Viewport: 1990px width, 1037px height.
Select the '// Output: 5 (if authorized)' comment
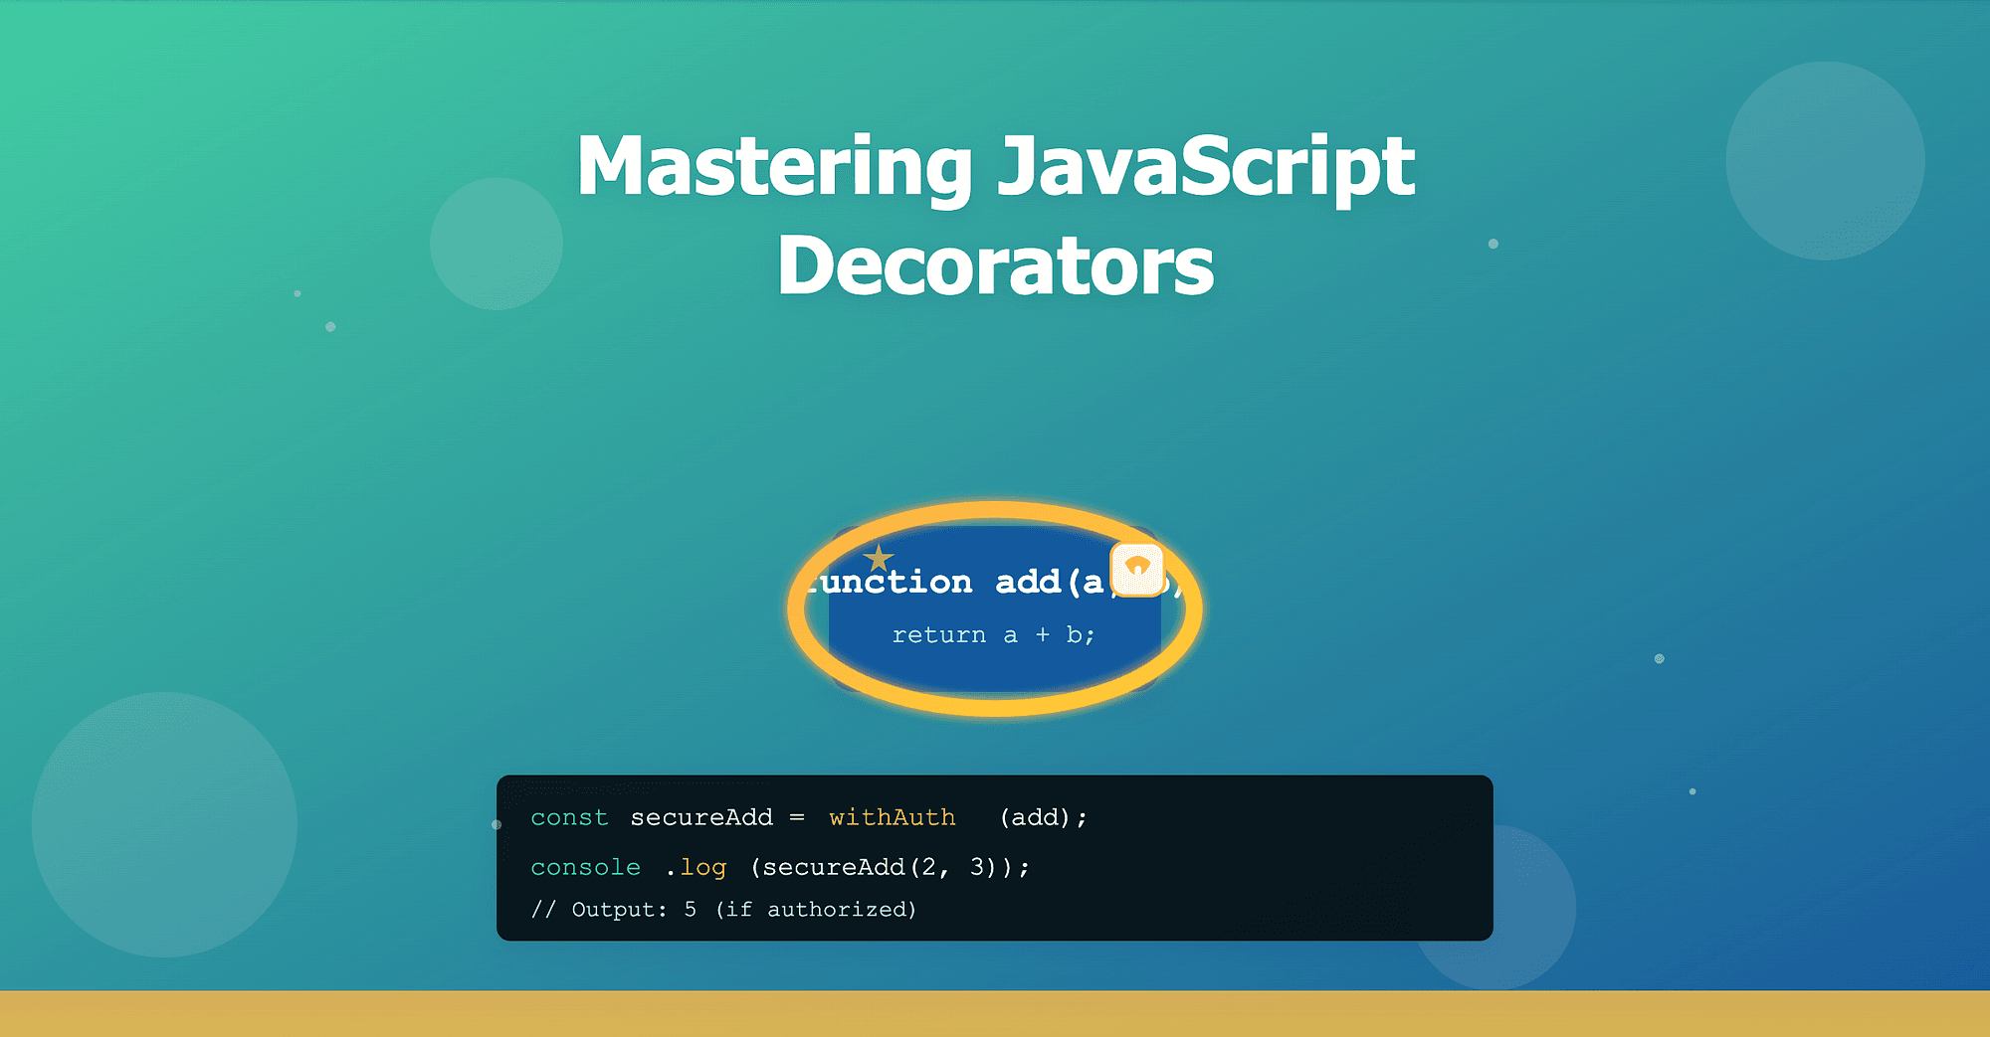point(724,908)
